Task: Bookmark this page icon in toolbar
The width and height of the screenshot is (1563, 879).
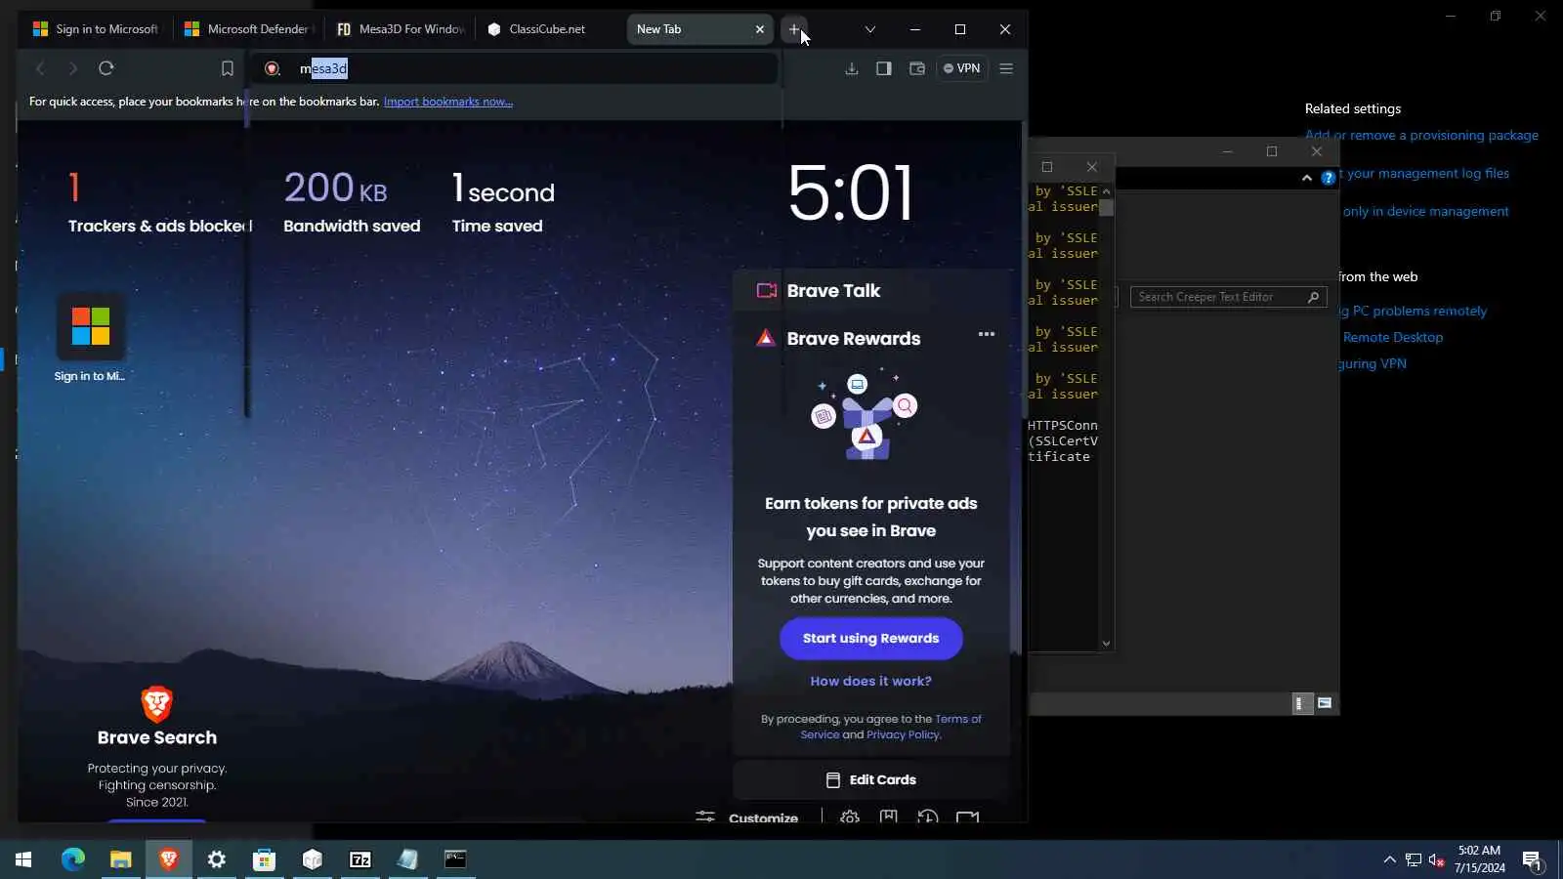Action: click(227, 68)
